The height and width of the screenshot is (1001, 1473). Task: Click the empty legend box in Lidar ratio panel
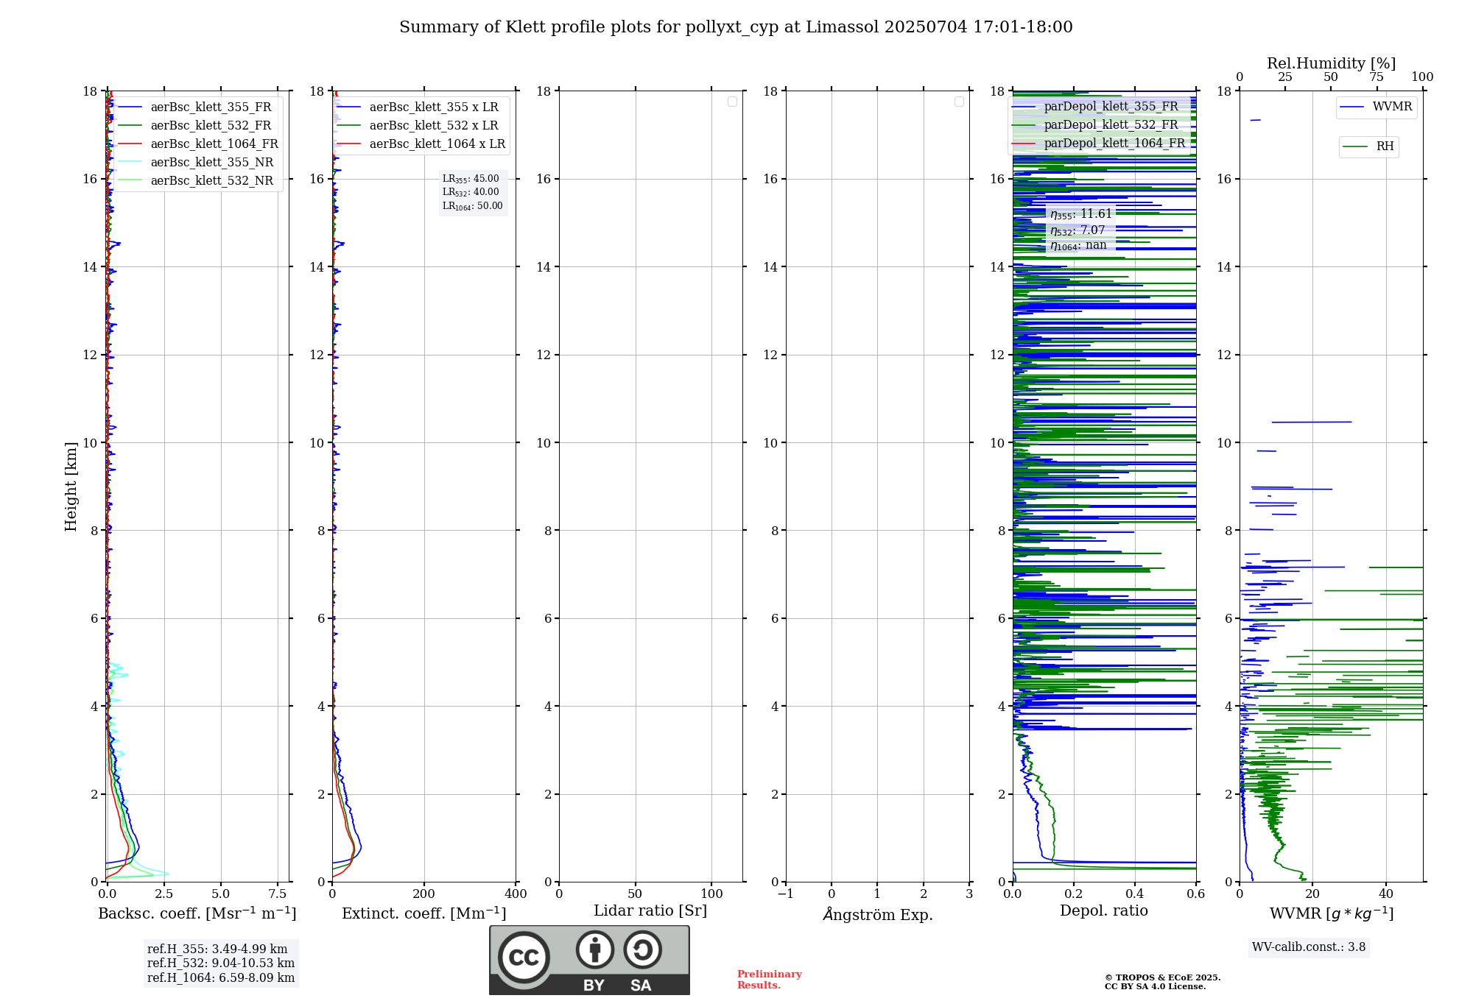coord(732,102)
